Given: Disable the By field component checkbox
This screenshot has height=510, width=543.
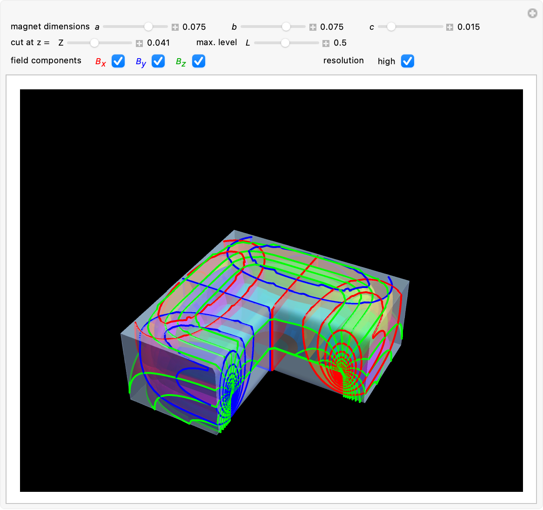Looking at the screenshot, I should pos(158,61).
